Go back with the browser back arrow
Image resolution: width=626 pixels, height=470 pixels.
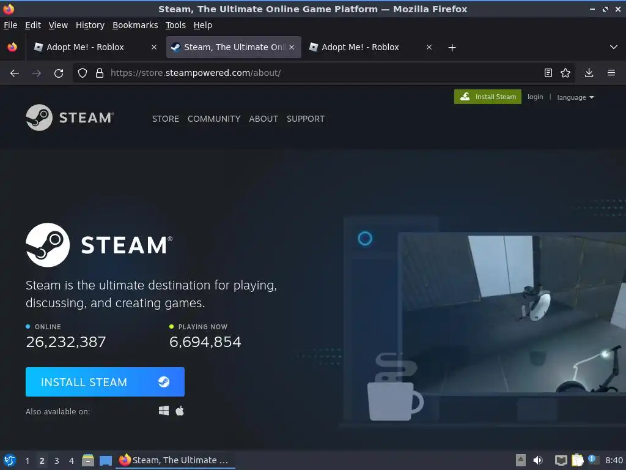15,73
